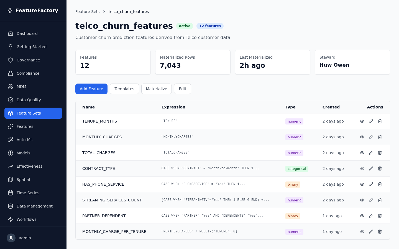Preview TOTAL_CHARGES with the eye icon
This screenshot has width=399, height=249.
tap(362, 153)
